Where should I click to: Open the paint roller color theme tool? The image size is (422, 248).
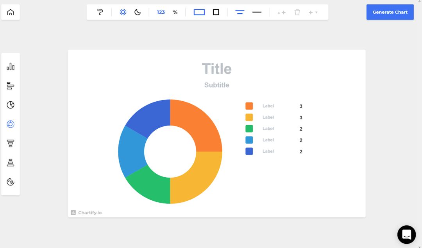pyautogui.click(x=100, y=12)
